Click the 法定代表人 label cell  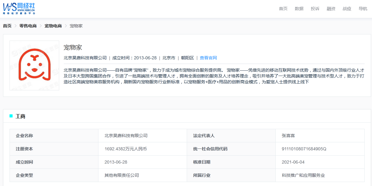pos(231,136)
